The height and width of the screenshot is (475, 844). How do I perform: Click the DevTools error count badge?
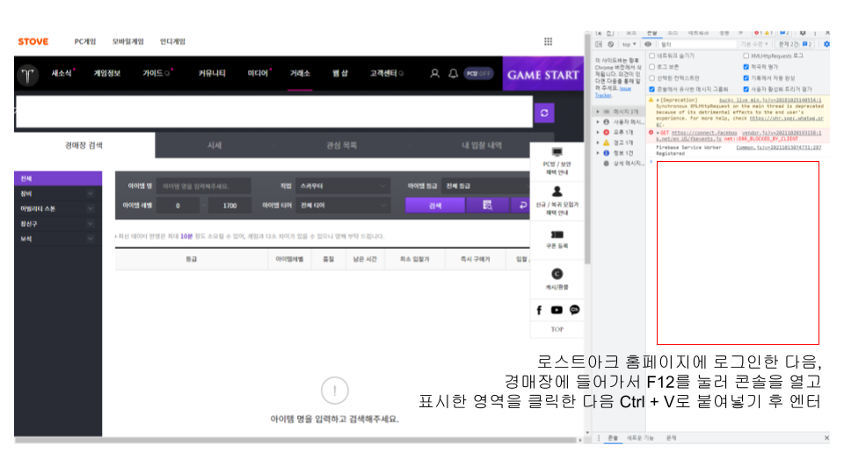pyautogui.click(x=758, y=33)
